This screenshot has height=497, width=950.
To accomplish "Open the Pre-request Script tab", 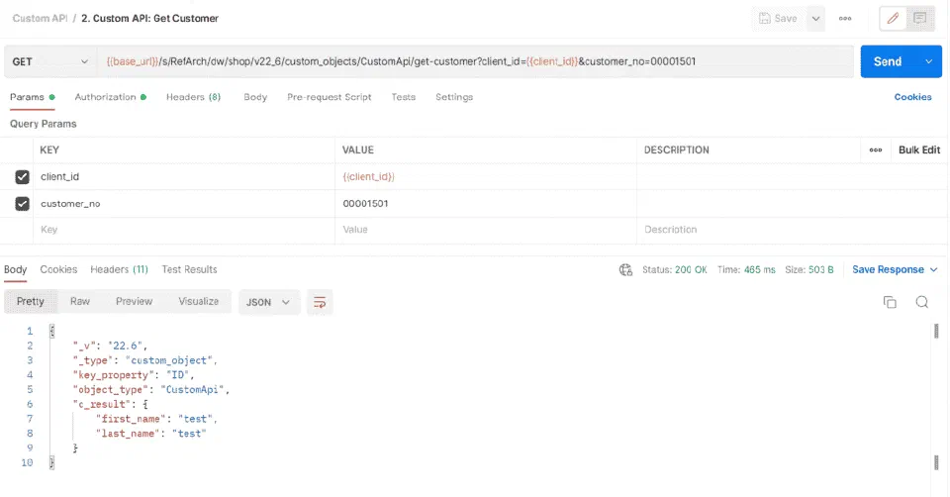I will click(329, 97).
